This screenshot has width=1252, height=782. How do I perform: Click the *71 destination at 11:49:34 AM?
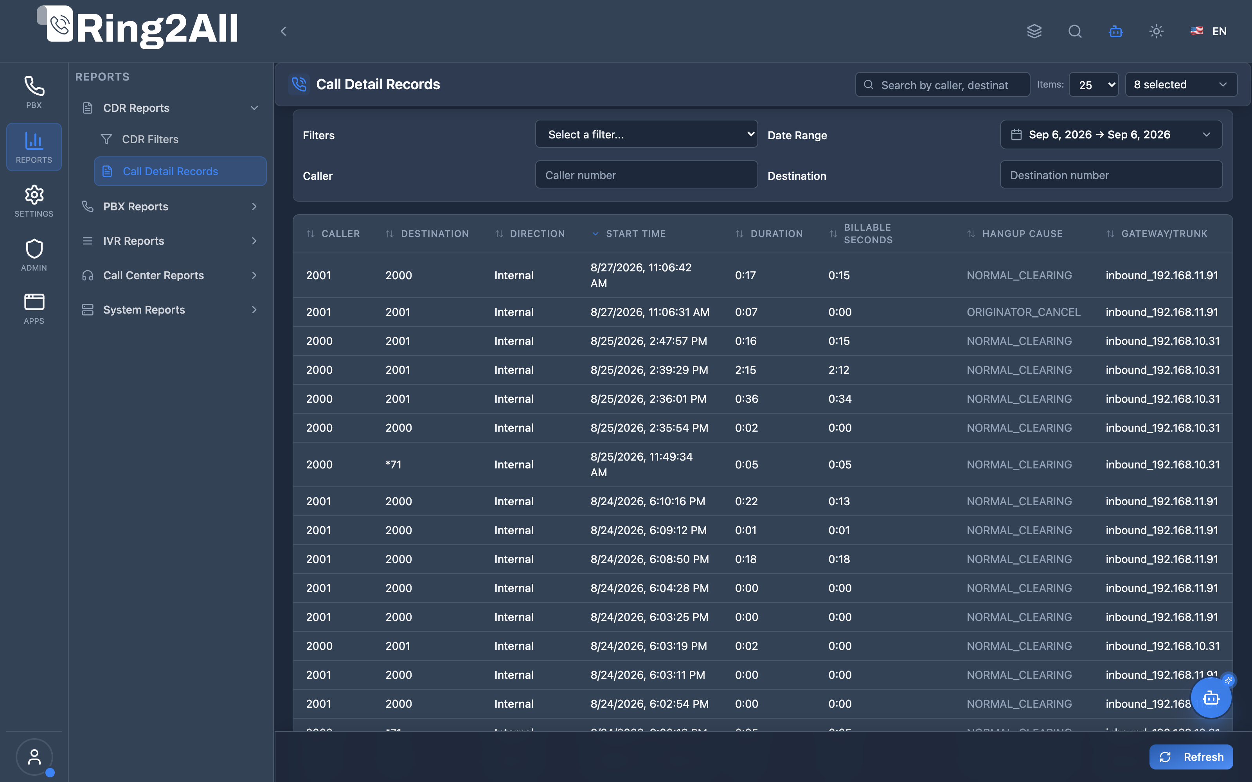pyautogui.click(x=393, y=465)
